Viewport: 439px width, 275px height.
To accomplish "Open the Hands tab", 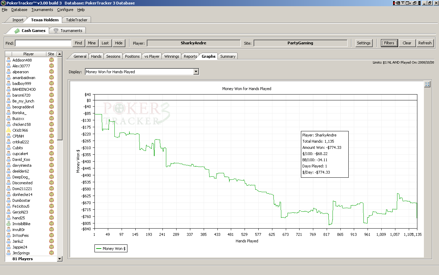I will click(96, 56).
